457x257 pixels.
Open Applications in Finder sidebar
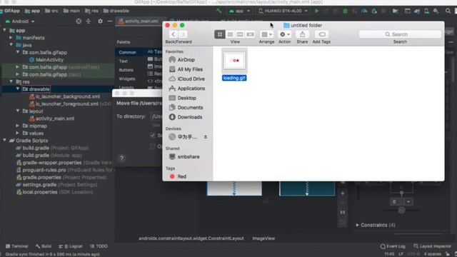[x=187, y=89]
